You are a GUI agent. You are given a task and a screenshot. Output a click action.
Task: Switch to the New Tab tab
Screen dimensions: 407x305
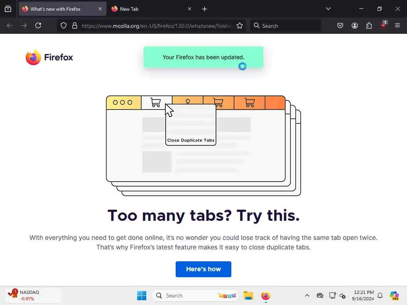[151, 9]
